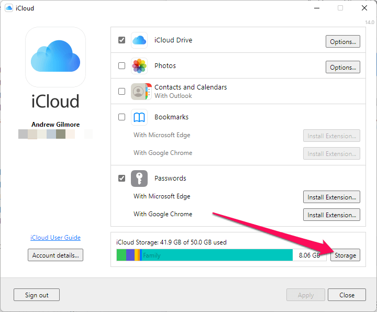
Task: Click the Andrew Gilmore account name
Action: click(56, 125)
